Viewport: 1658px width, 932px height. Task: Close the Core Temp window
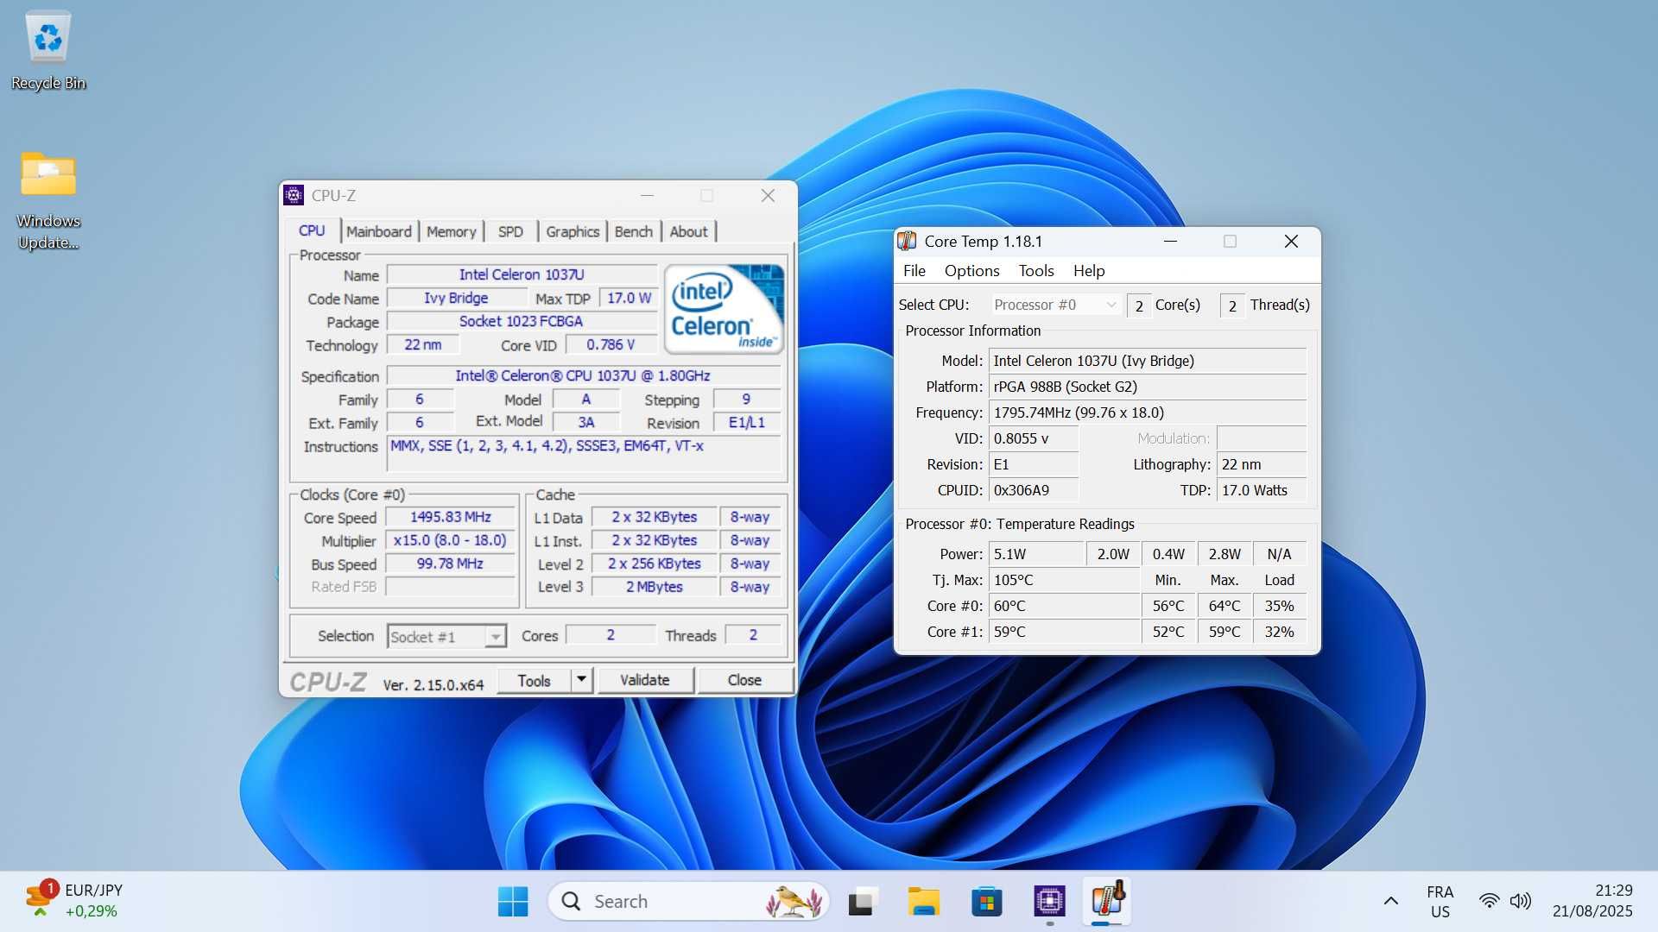click(x=1291, y=242)
